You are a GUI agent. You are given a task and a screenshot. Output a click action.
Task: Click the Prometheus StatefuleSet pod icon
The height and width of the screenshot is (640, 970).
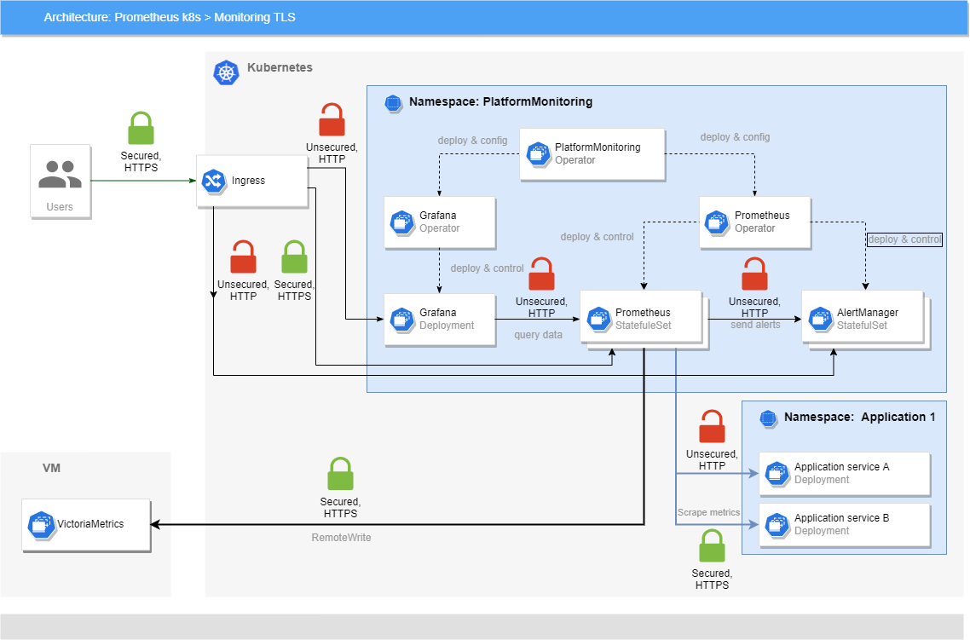coord(598,319)
